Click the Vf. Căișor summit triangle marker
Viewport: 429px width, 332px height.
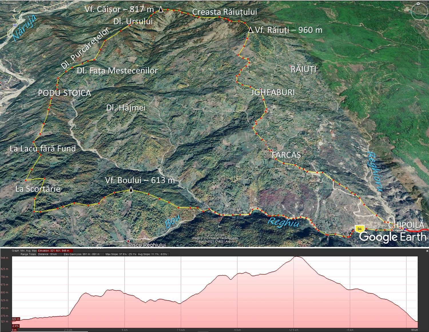161,9
